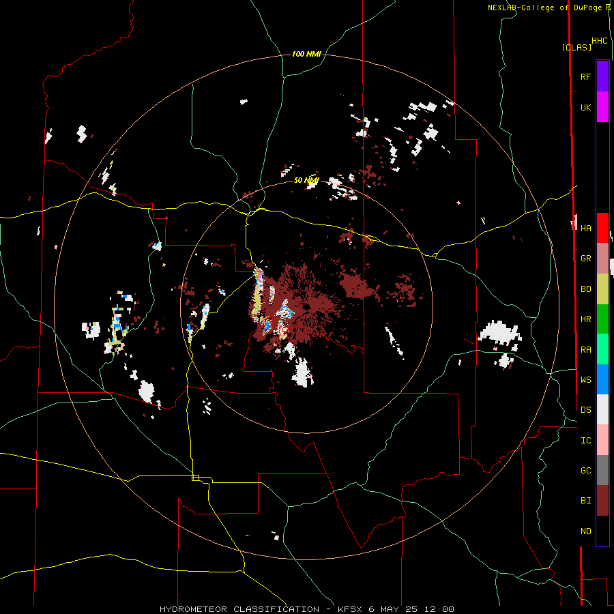Click the GR legend label
614x614 pixels.
[585, 259]
